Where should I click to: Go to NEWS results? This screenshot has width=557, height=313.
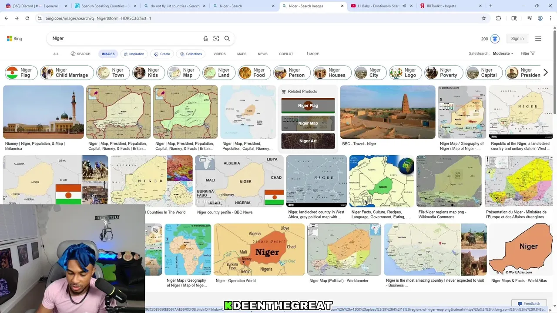pos(262,54)
